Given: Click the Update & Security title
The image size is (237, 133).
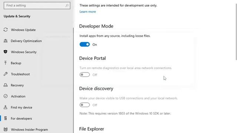Looking at the screenshot, I should tap(17, 16).
